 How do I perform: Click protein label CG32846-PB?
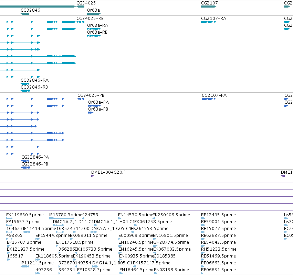[35, 164]
